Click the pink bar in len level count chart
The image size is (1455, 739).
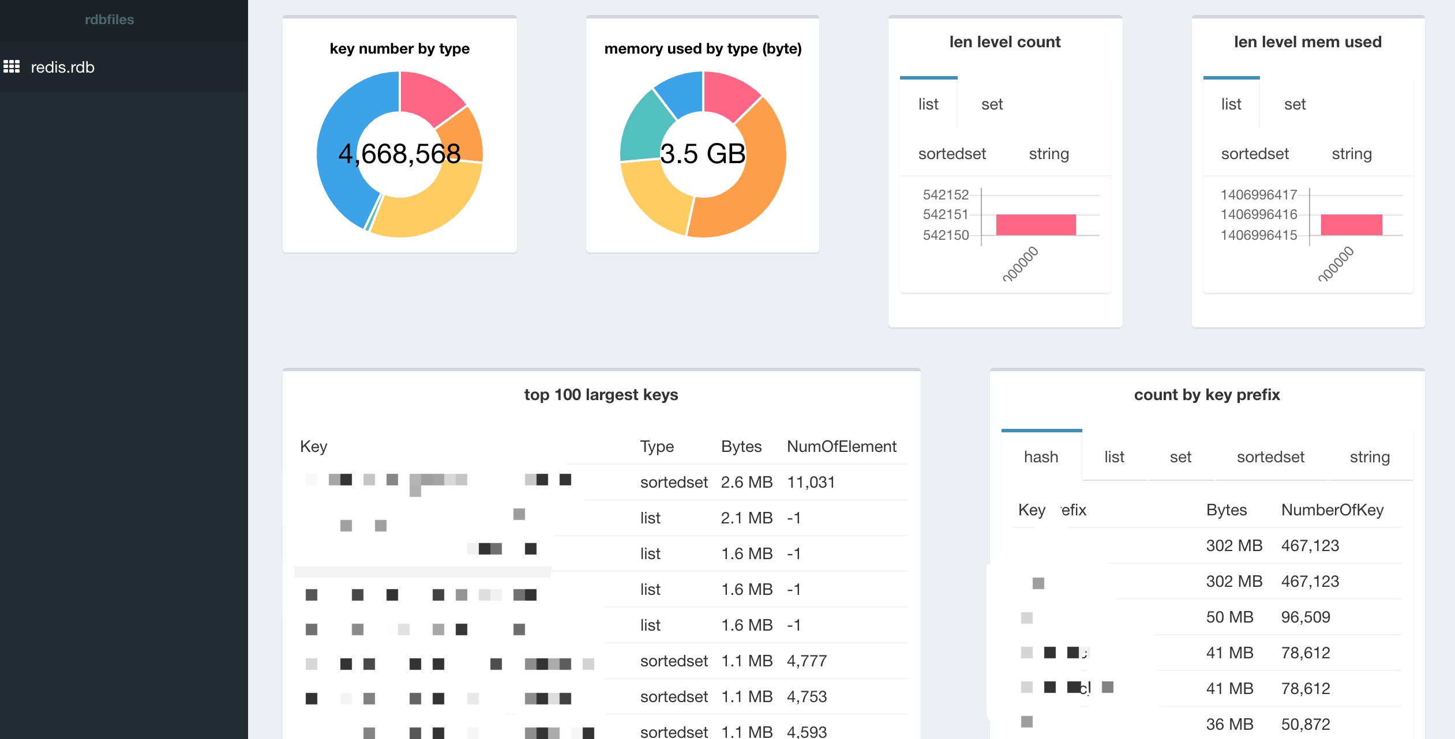point(1036,224)
